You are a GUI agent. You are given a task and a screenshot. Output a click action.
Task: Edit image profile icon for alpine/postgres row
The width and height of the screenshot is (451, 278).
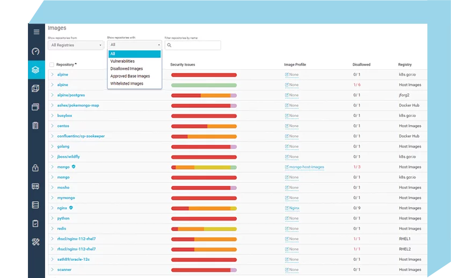coord(287,95)
